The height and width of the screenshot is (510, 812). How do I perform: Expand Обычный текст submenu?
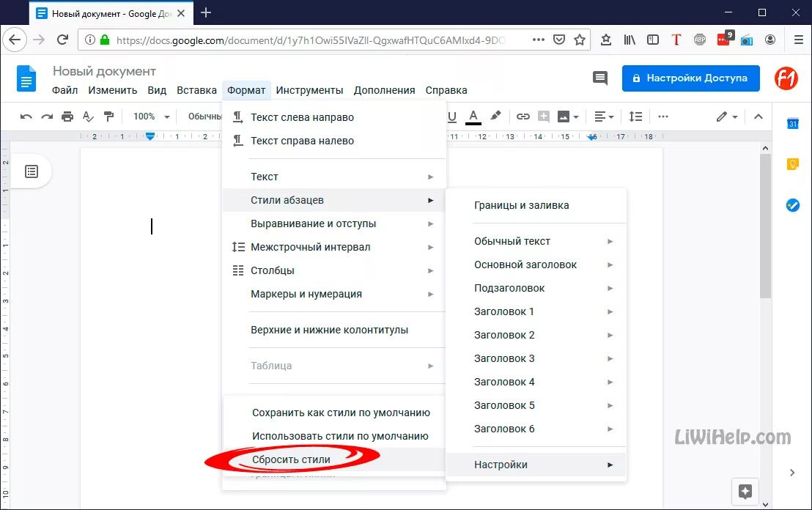536,241
